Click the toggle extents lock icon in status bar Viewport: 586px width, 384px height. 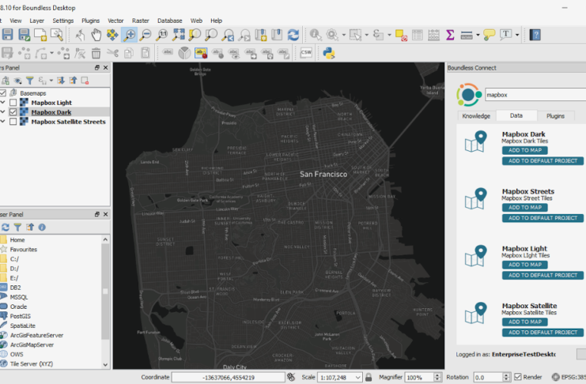point(369,377)
